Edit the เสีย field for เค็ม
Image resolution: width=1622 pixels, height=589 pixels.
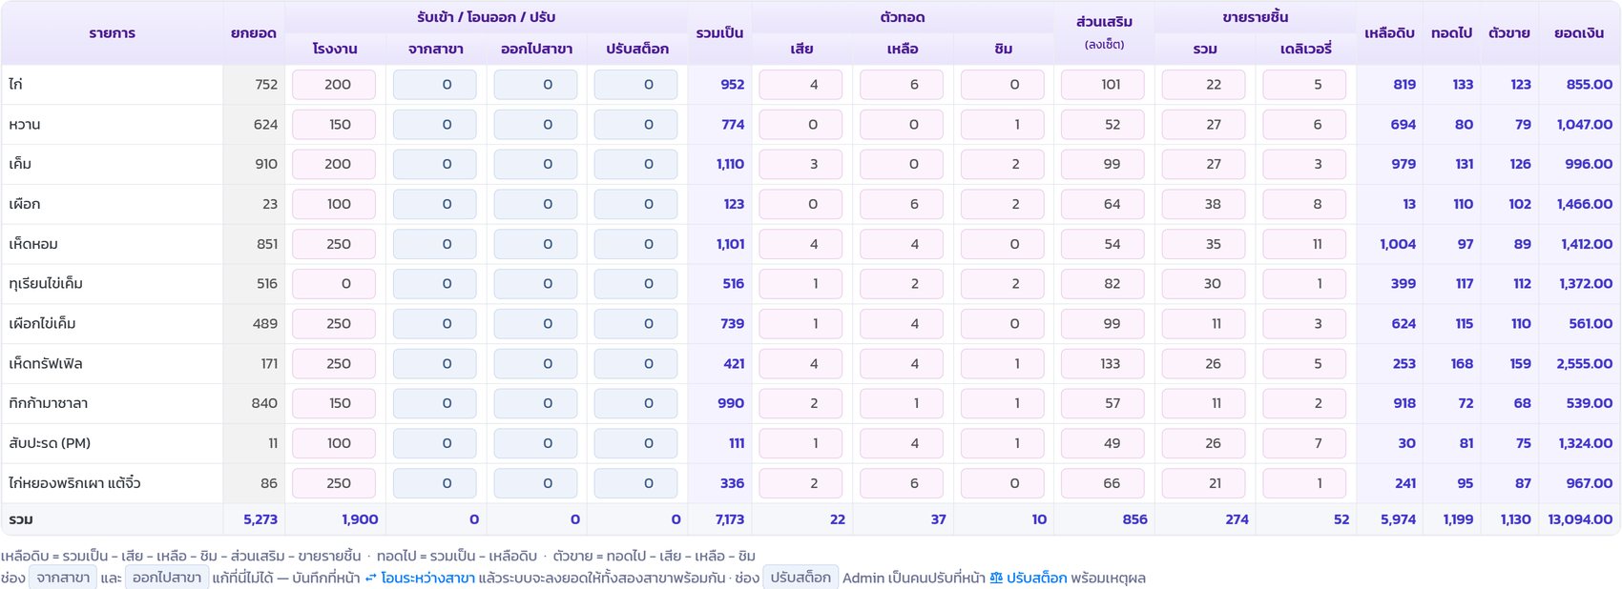coord(801,164)
